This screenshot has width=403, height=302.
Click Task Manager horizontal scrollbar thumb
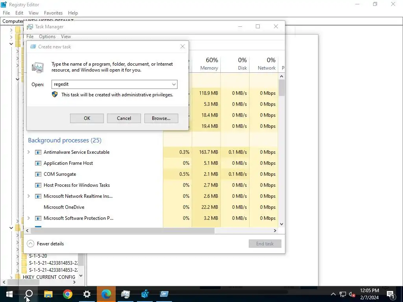tap(122, 230)
